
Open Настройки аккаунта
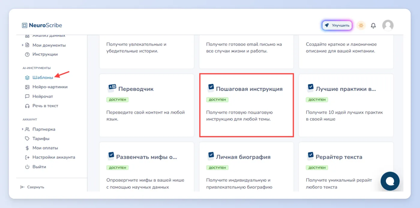tap(54, 157)
